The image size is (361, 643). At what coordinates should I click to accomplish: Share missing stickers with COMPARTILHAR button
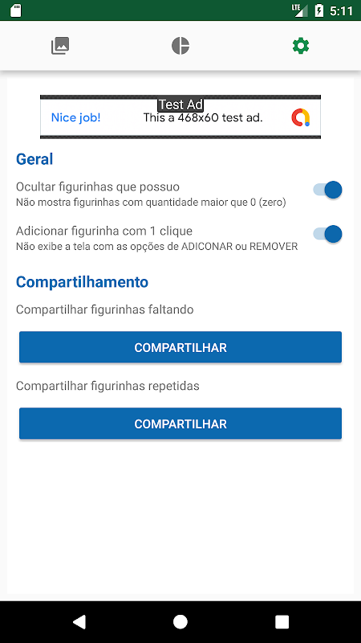point(180,347)
